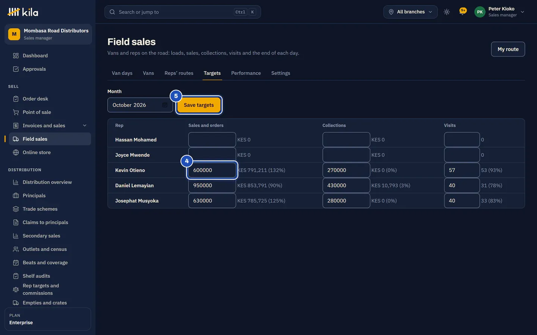This screenshot has height=335, width=537.
Task: Open Order desk clipboard icon
Action: click(x=16, y=99)
